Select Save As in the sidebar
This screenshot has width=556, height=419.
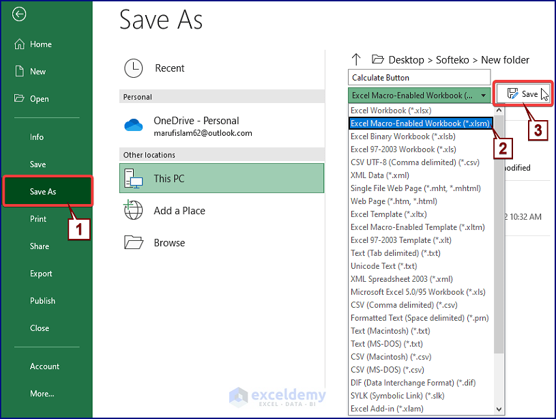coord(48,191)
